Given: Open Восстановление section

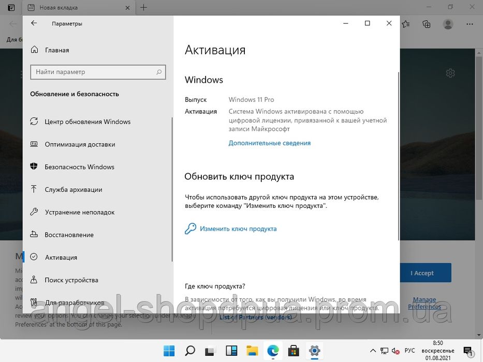Looking at the screenshot, I should (x=62, y=235).
